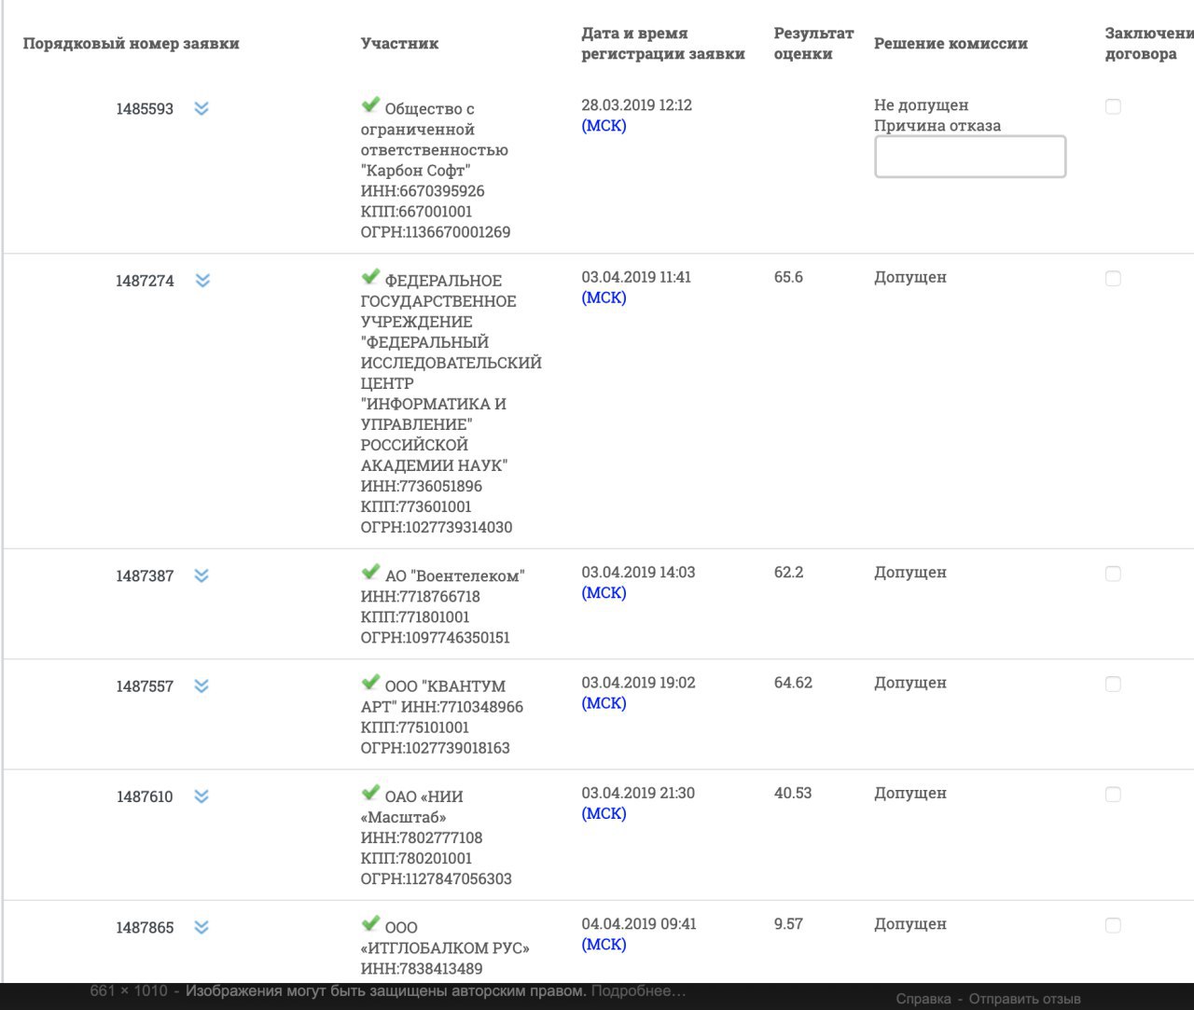The width and height of the screenshot is (1194, 1010).
Task: Expand details for application 1487557
Action: [x=201, y=685]
